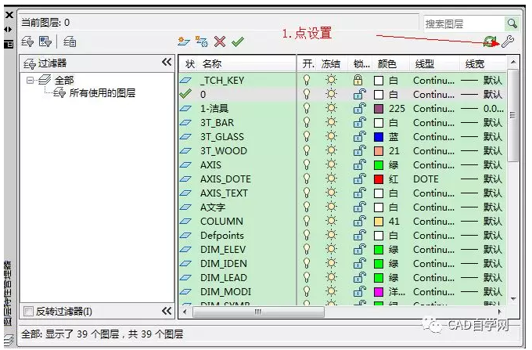Image resolution: width=532 pixels, height=350 pixels.
Task: Toggle light bulb for _TCH_KEY layer
Action: 307,81
